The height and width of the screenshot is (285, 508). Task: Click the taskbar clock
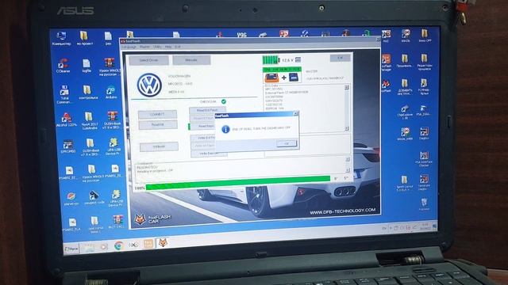425,226
